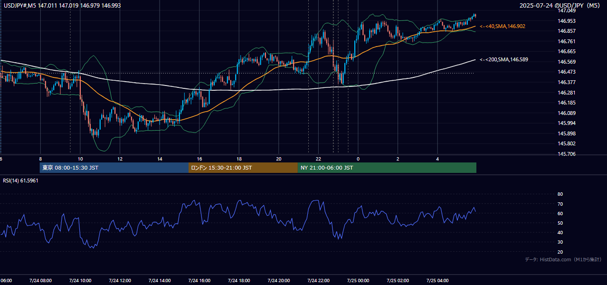This screenshot has width=607, height=285.
Task: Click hour label 22 under price chart
Action: [318, 159]
